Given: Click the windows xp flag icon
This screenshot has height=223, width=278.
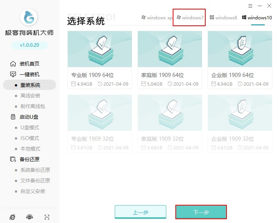Looking at the screenshot, I should click(144, 17).
